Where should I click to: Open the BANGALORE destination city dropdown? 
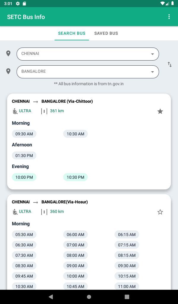click(88, 72)
